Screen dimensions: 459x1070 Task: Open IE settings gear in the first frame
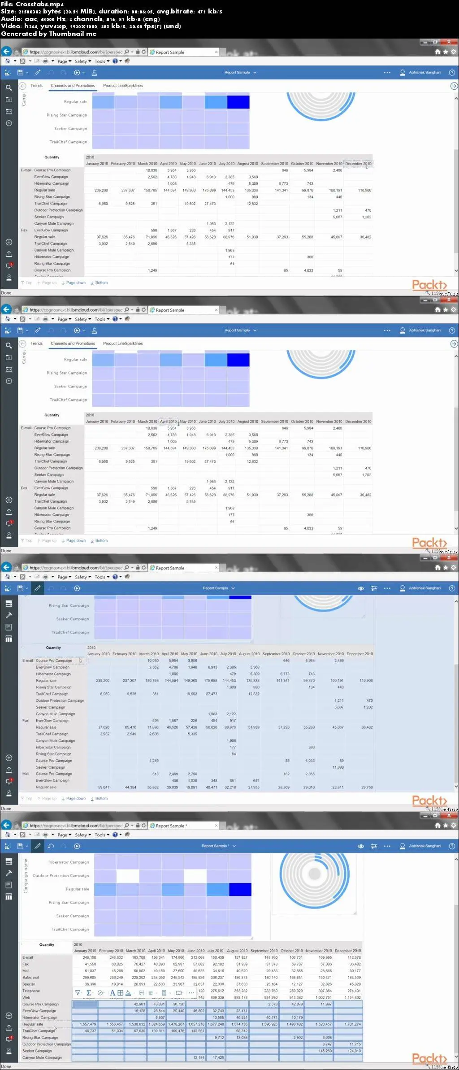(454, 52)
